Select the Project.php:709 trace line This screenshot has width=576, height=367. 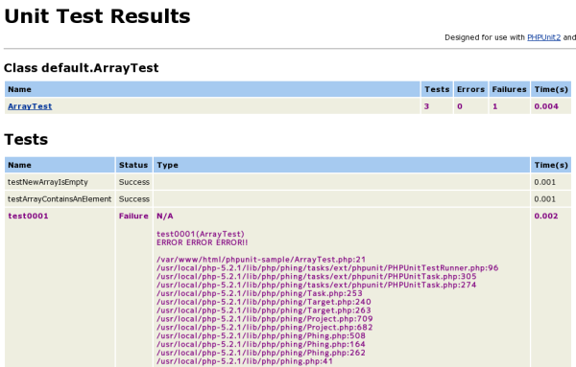pos(265,318)
